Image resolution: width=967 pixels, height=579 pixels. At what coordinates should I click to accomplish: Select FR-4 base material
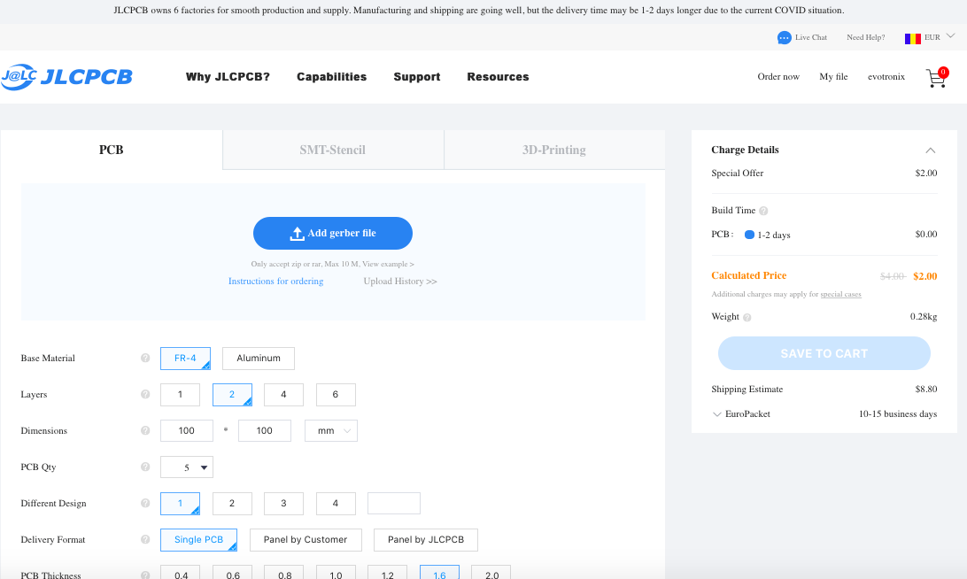[x=185, y=359]
